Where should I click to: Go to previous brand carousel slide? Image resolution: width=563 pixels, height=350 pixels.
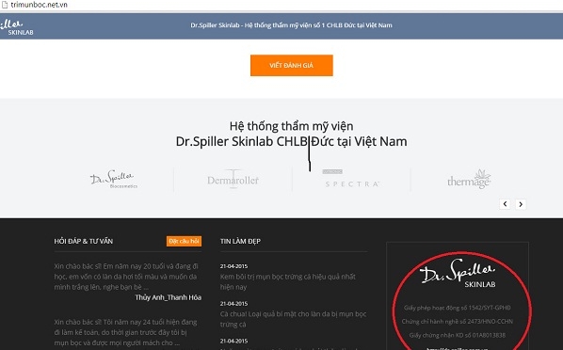505,204
